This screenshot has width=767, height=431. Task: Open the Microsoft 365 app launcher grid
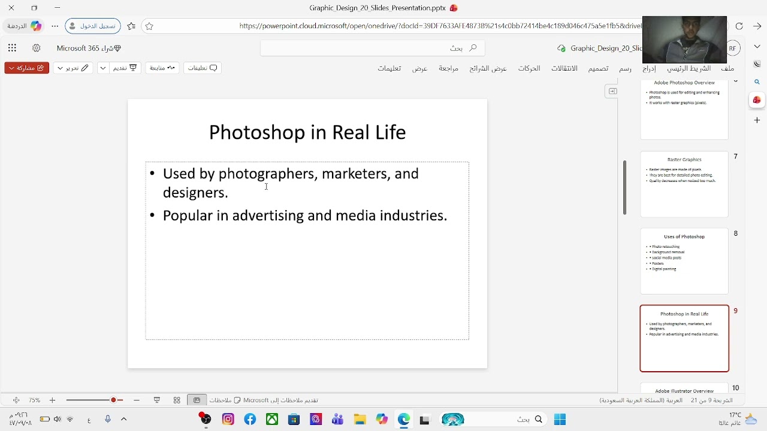coord(12,48)
